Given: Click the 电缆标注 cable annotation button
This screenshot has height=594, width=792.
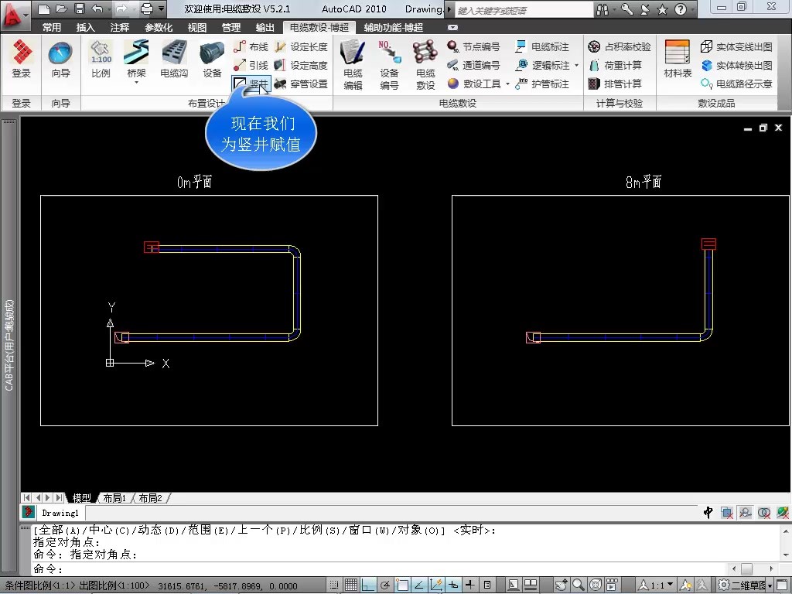Looking at the screenshot, I should click(x=542, y=47).
